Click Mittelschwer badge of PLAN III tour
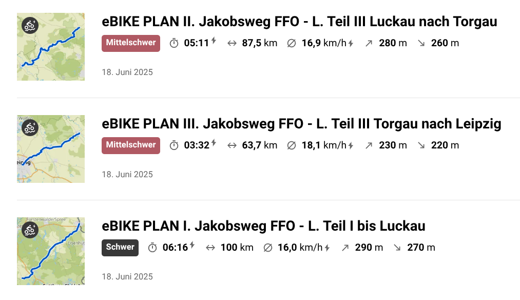This screenshot has height=300, width=520. (131, 145)
